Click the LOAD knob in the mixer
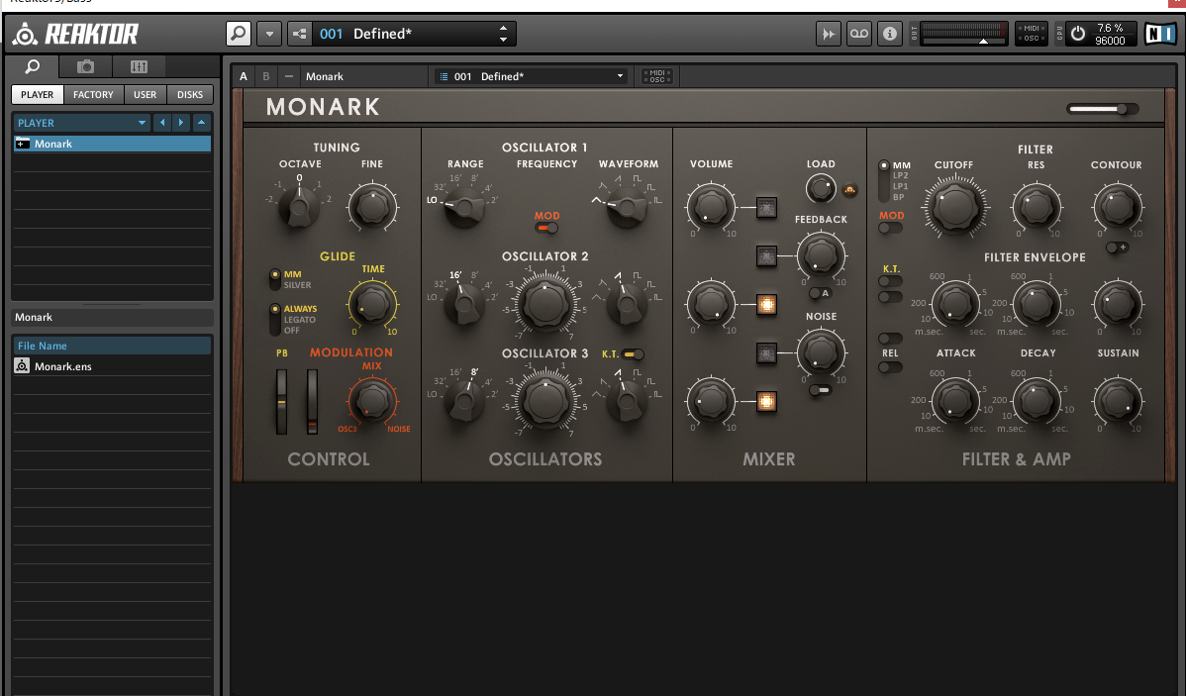The image size is (1186, 696). [x=820, y=188]
